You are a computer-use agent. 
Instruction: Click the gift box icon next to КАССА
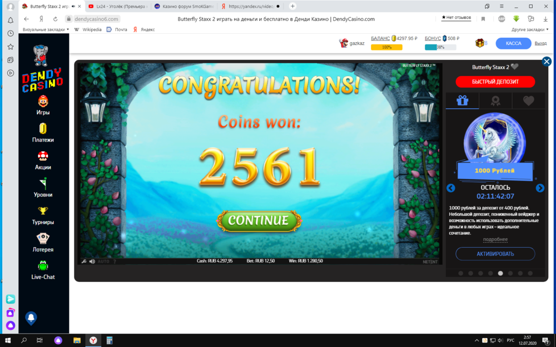point(479,43)
